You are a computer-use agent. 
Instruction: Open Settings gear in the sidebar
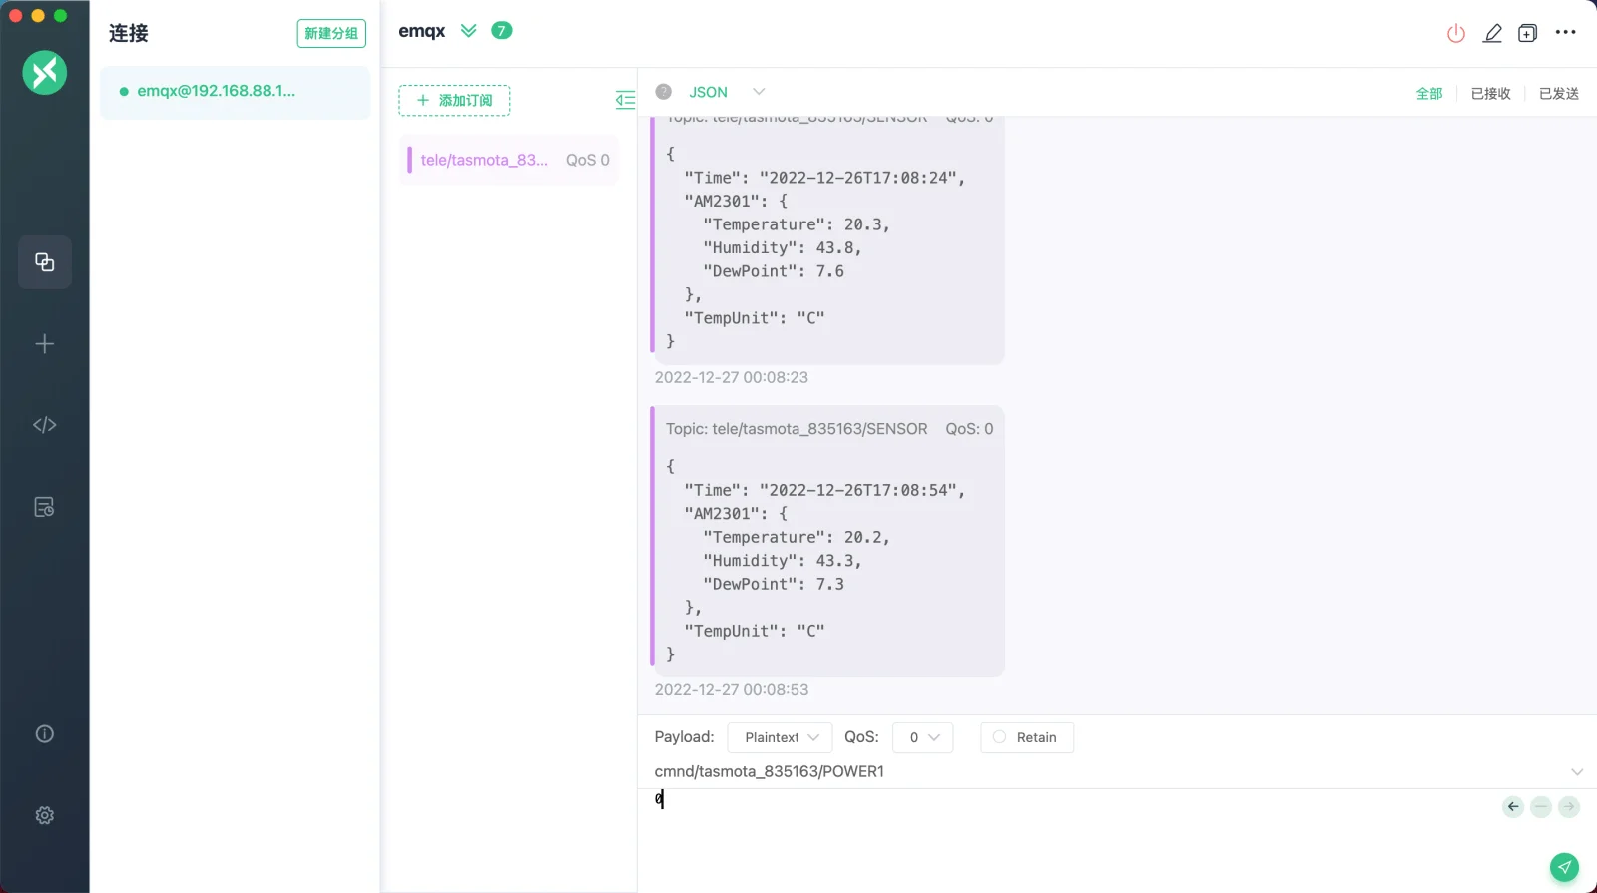click(x=44, y=815)
